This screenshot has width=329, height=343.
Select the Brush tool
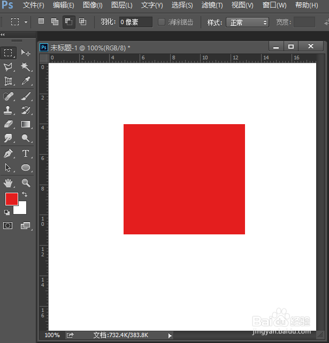(26, 96)
